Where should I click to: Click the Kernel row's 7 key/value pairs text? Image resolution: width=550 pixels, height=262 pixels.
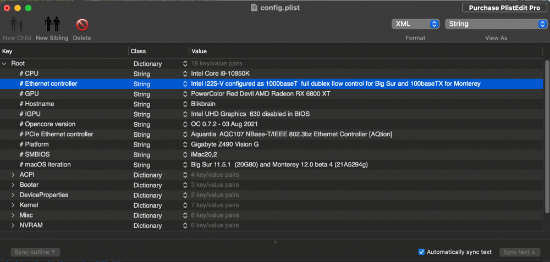click(x=215, y=205)
